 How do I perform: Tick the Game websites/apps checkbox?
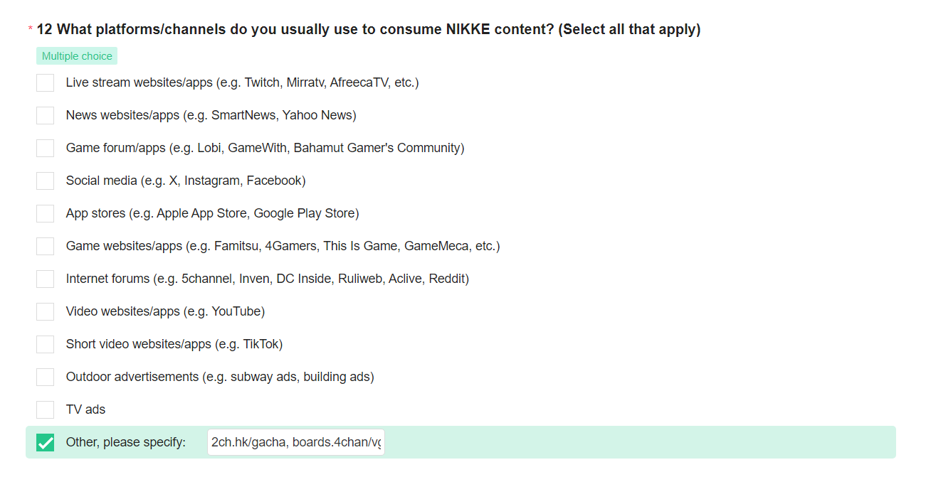[45, 246]
